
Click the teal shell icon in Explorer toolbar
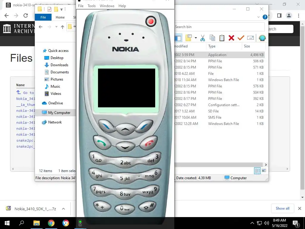(262, 38)
